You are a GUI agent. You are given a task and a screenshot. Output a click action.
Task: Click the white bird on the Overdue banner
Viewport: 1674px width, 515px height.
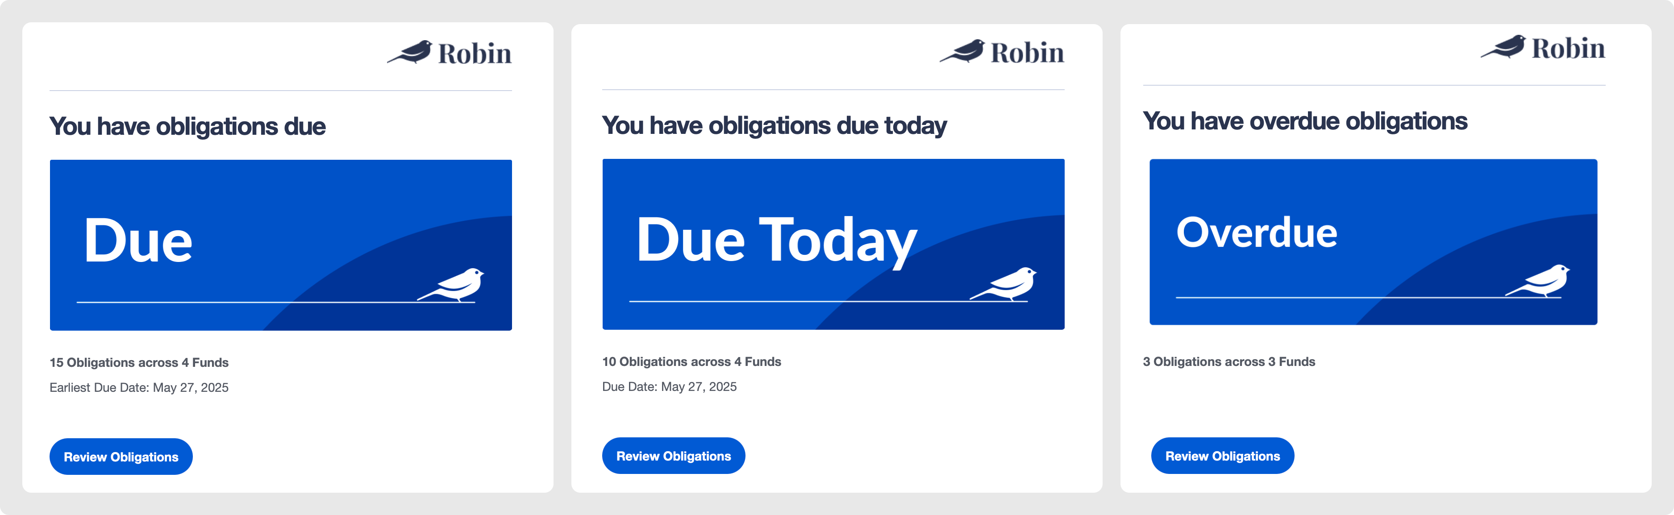click(1537, 281)
